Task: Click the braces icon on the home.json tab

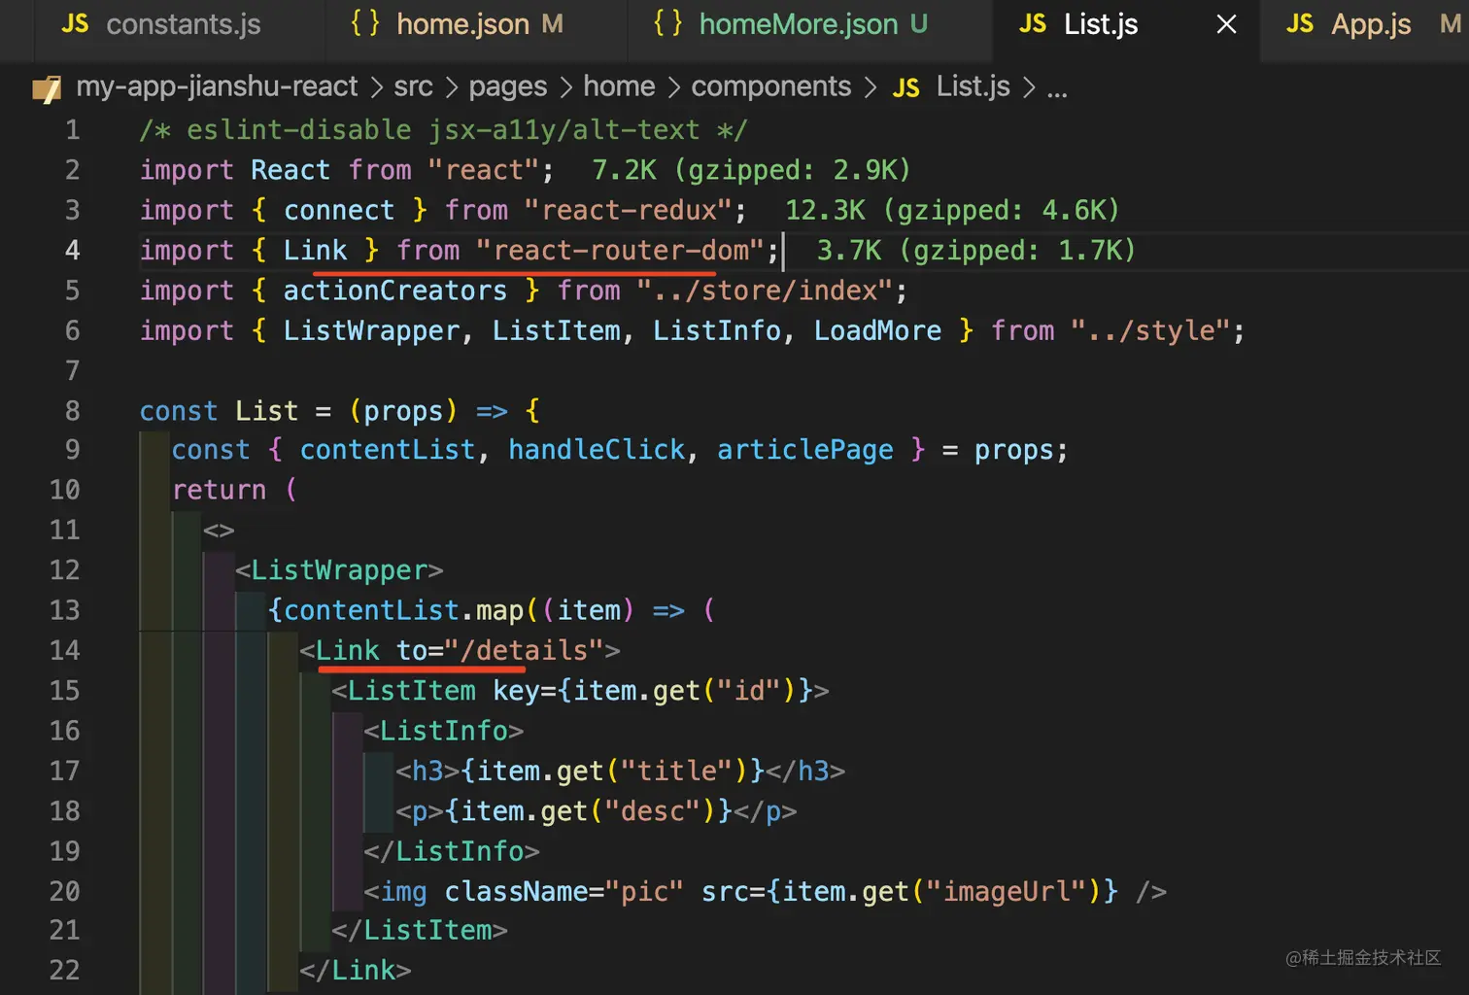Action: (x=365, y=24)
